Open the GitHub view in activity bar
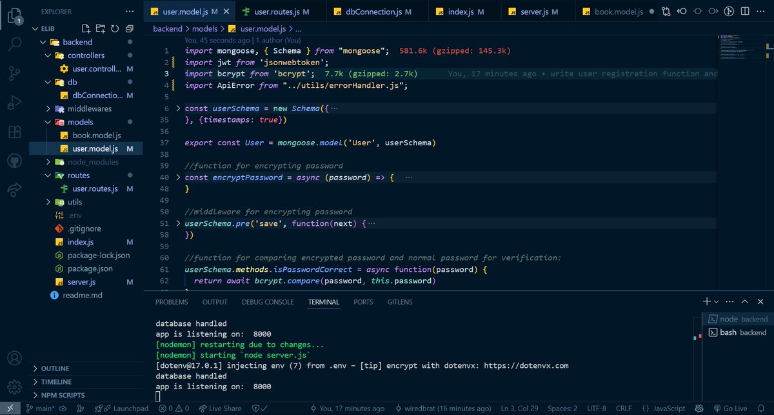This screenshot has height=415, width=774. [x=14, y=161]
